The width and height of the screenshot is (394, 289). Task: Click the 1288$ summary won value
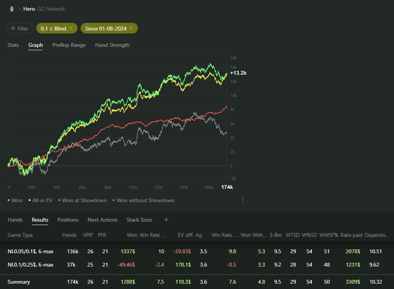[x=128, y=282]
